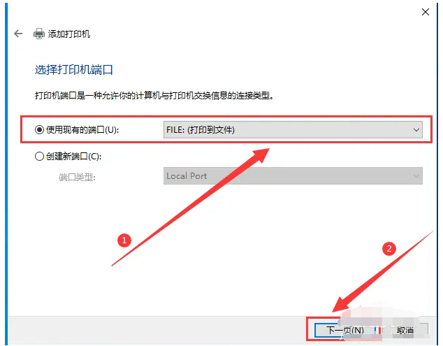Click the red circle annotation numbered 2
443x346 pixels.
point(389,248)
